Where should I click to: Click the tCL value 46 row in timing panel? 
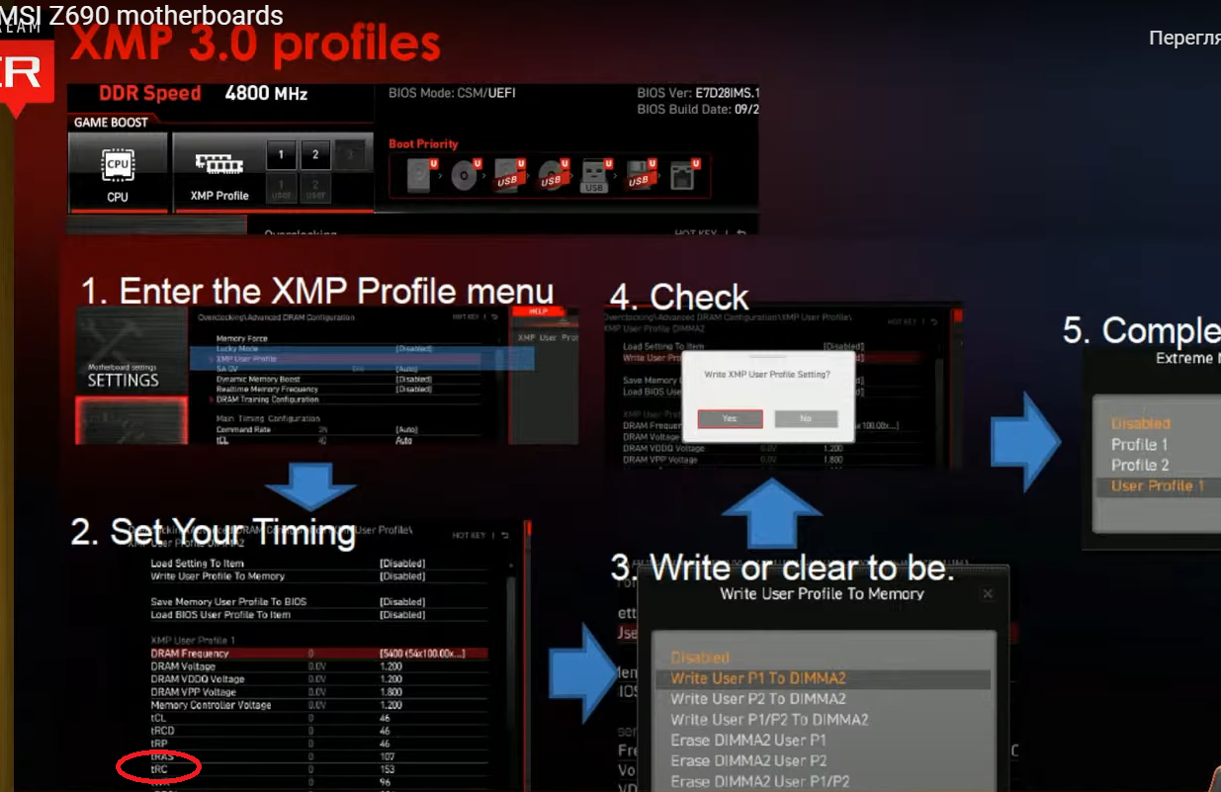pos(321,719)
